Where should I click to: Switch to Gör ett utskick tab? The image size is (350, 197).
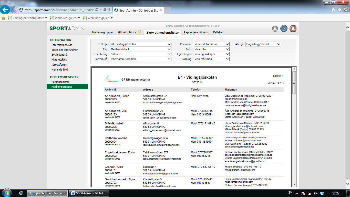[127, 32]
